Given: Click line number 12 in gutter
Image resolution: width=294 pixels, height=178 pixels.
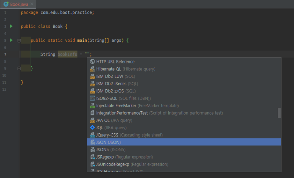Looking at the screenshot, I should pyautogui.click(x=4, y=89).
